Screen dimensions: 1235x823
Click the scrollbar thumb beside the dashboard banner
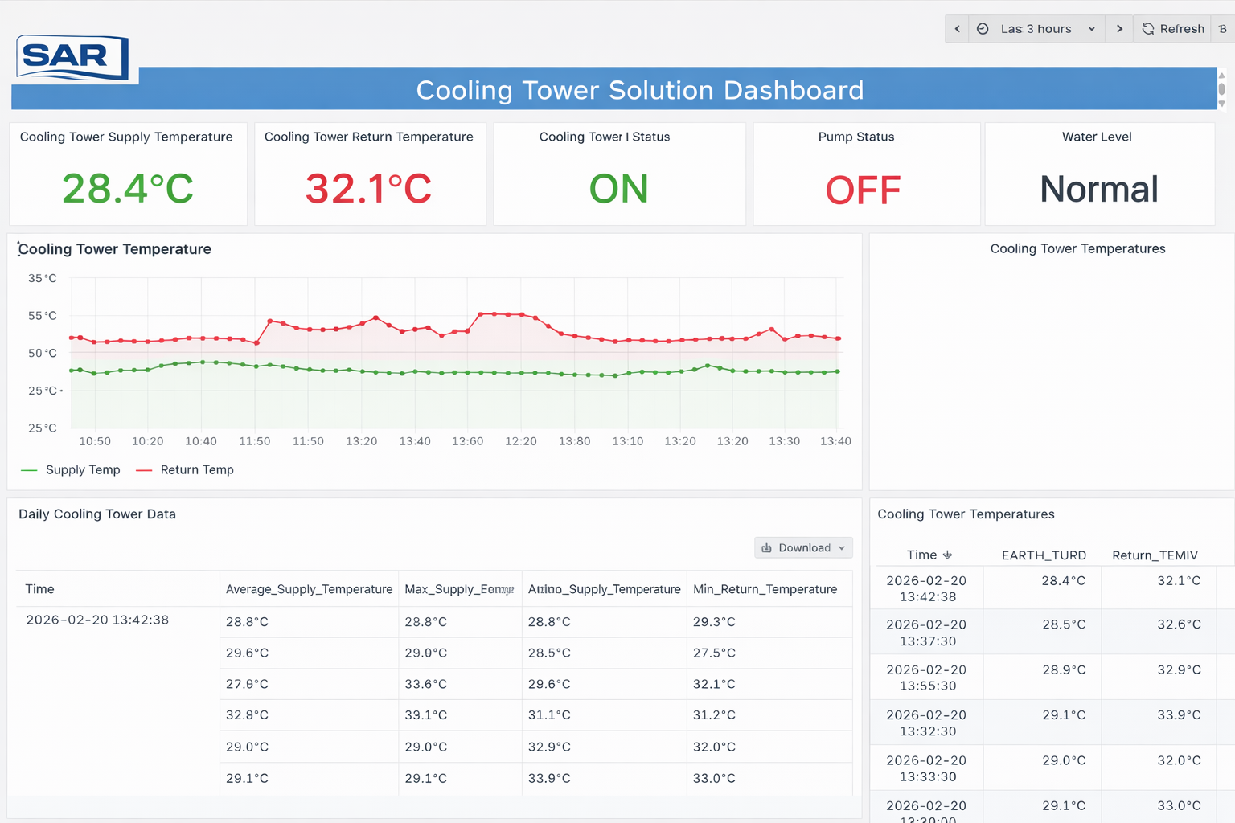point(1221,89)
